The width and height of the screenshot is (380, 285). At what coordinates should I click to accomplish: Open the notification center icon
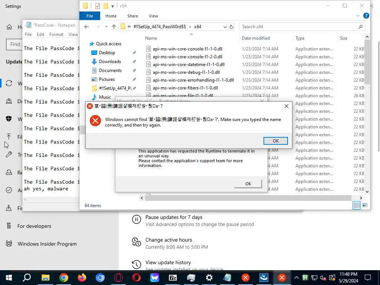coord(368,278)
